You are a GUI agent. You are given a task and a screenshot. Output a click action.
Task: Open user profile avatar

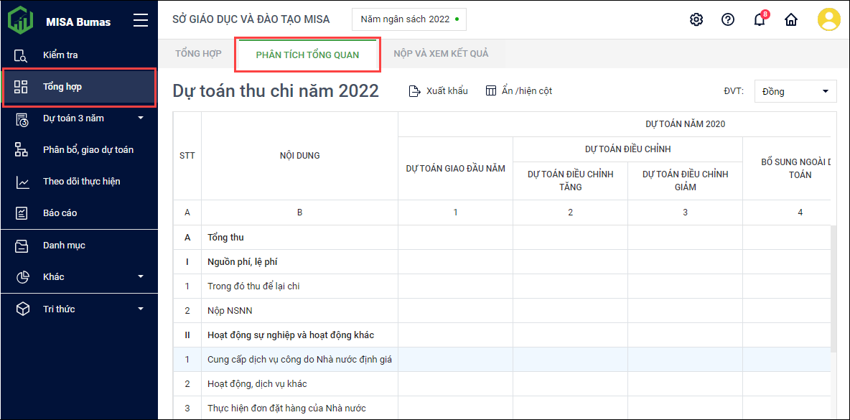(828, 19)
